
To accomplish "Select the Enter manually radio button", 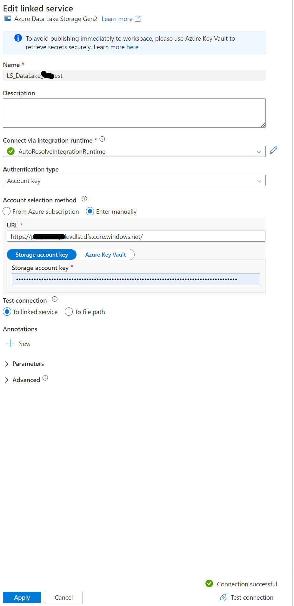I will pyautogui.click(x=90, y=212).
